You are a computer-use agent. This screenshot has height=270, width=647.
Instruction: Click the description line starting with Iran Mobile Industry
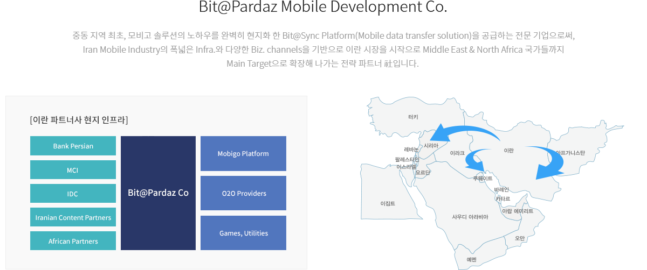323,50
